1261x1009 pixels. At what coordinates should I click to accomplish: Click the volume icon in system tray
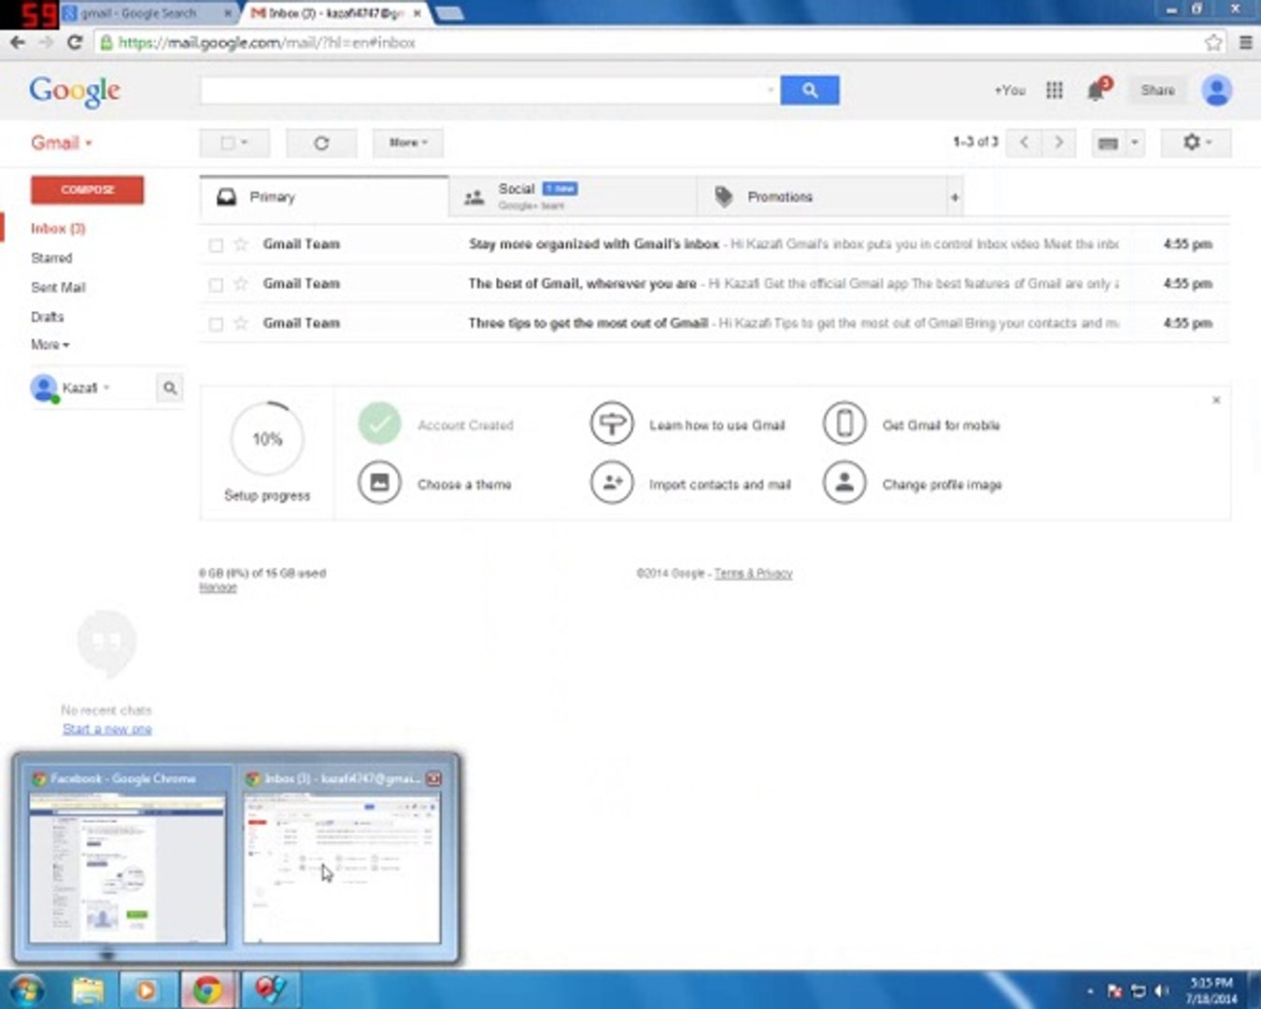[x=1161, y=990]
